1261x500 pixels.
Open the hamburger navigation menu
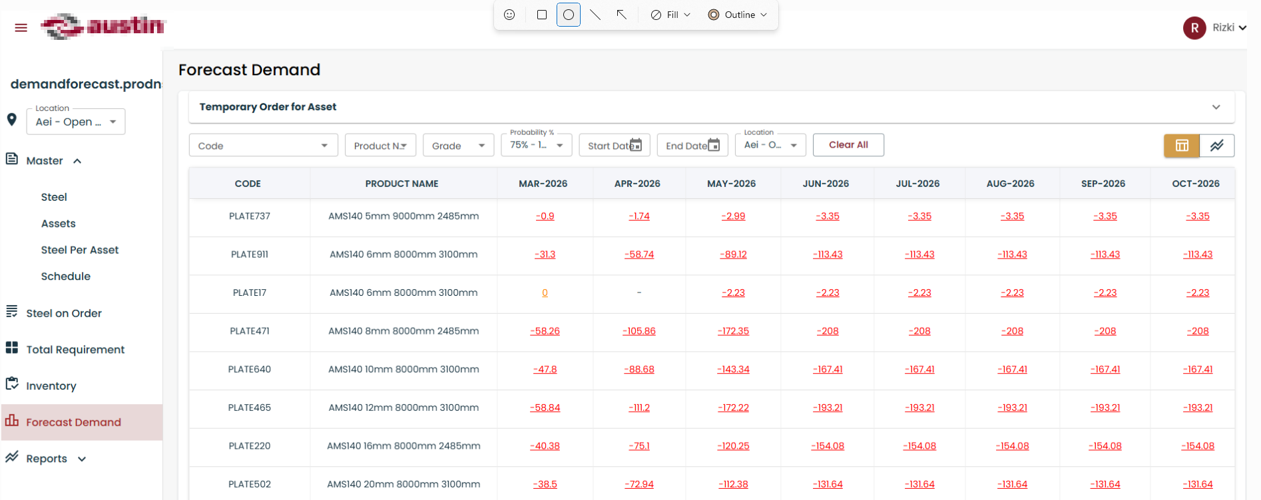(21, 27)
